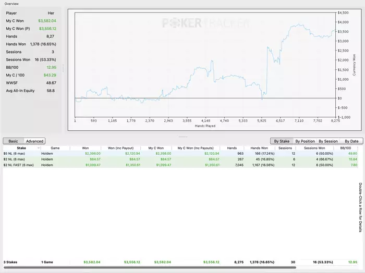
Task: Sort by the BB/100 column header
Action: pyautogui.click(x=345, y=148)
